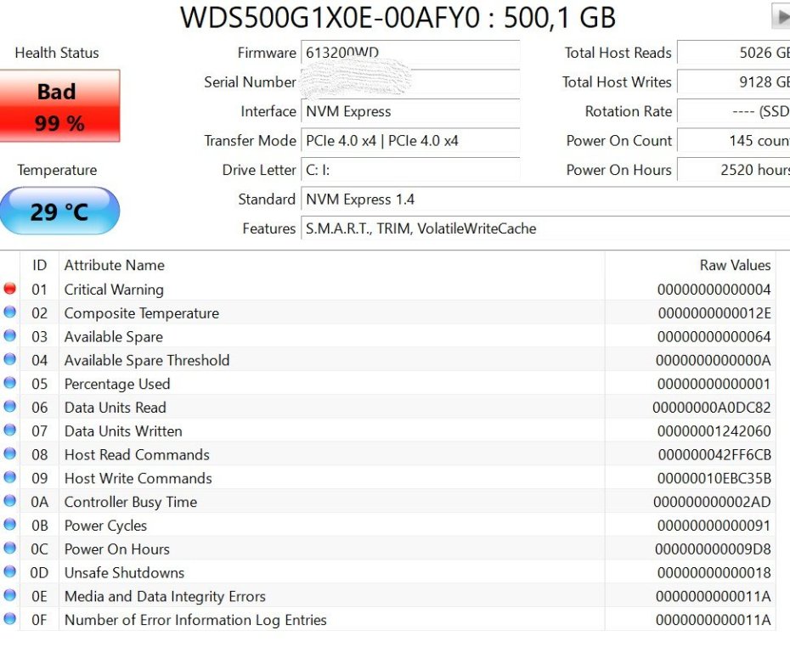Screen dimensions: 790x647
Task: Click the Drive Letter field C: I:
Action: [x=410, y=170]
